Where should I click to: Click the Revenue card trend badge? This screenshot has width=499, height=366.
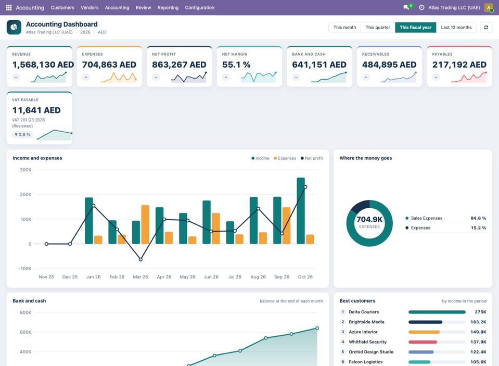pos(16,77)
